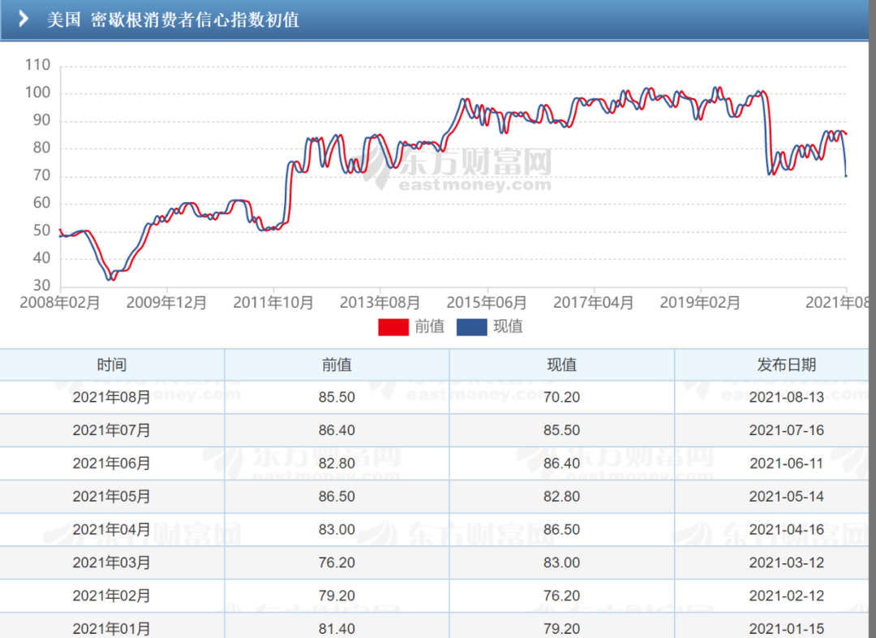876x638 pixels.
Task: Click the 2015年06月 x-axis label
Action: point(487,303)
